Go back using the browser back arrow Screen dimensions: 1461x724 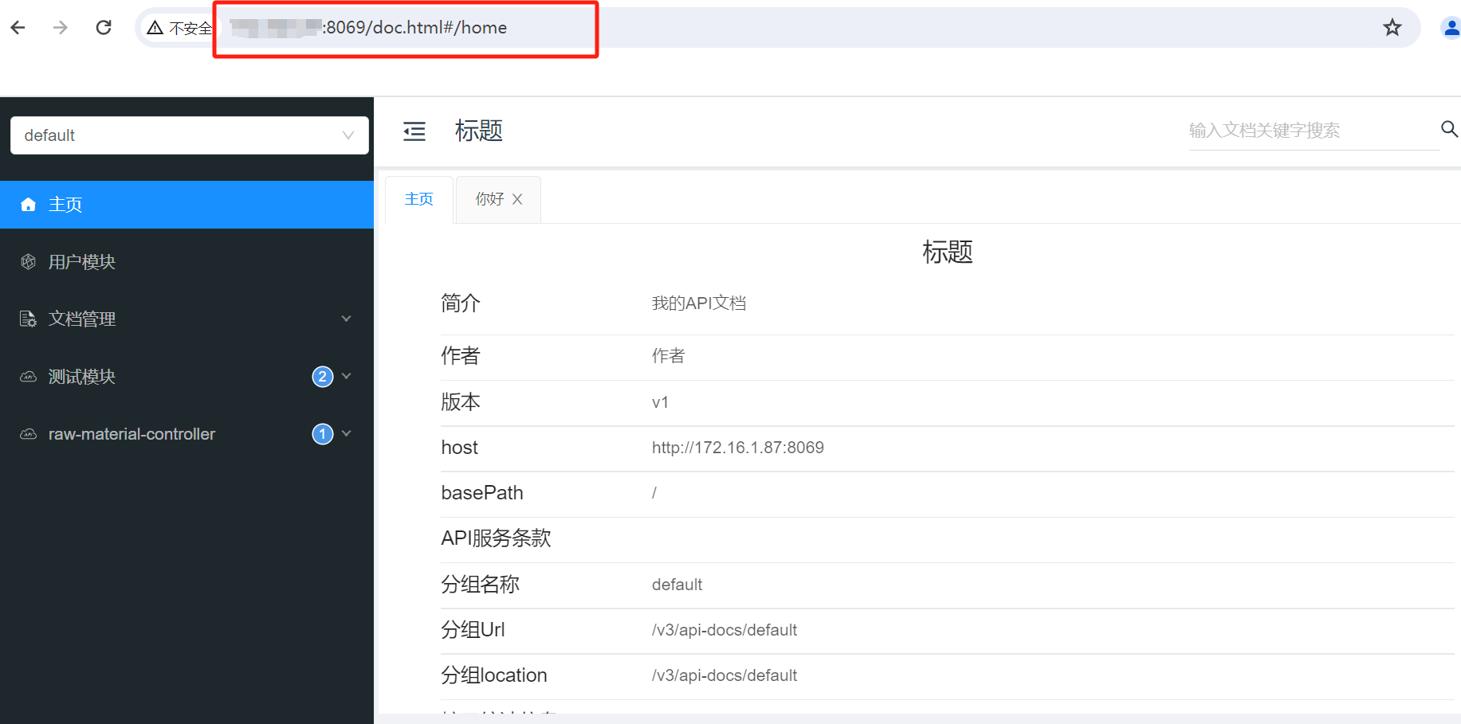(x=18, y=28)
